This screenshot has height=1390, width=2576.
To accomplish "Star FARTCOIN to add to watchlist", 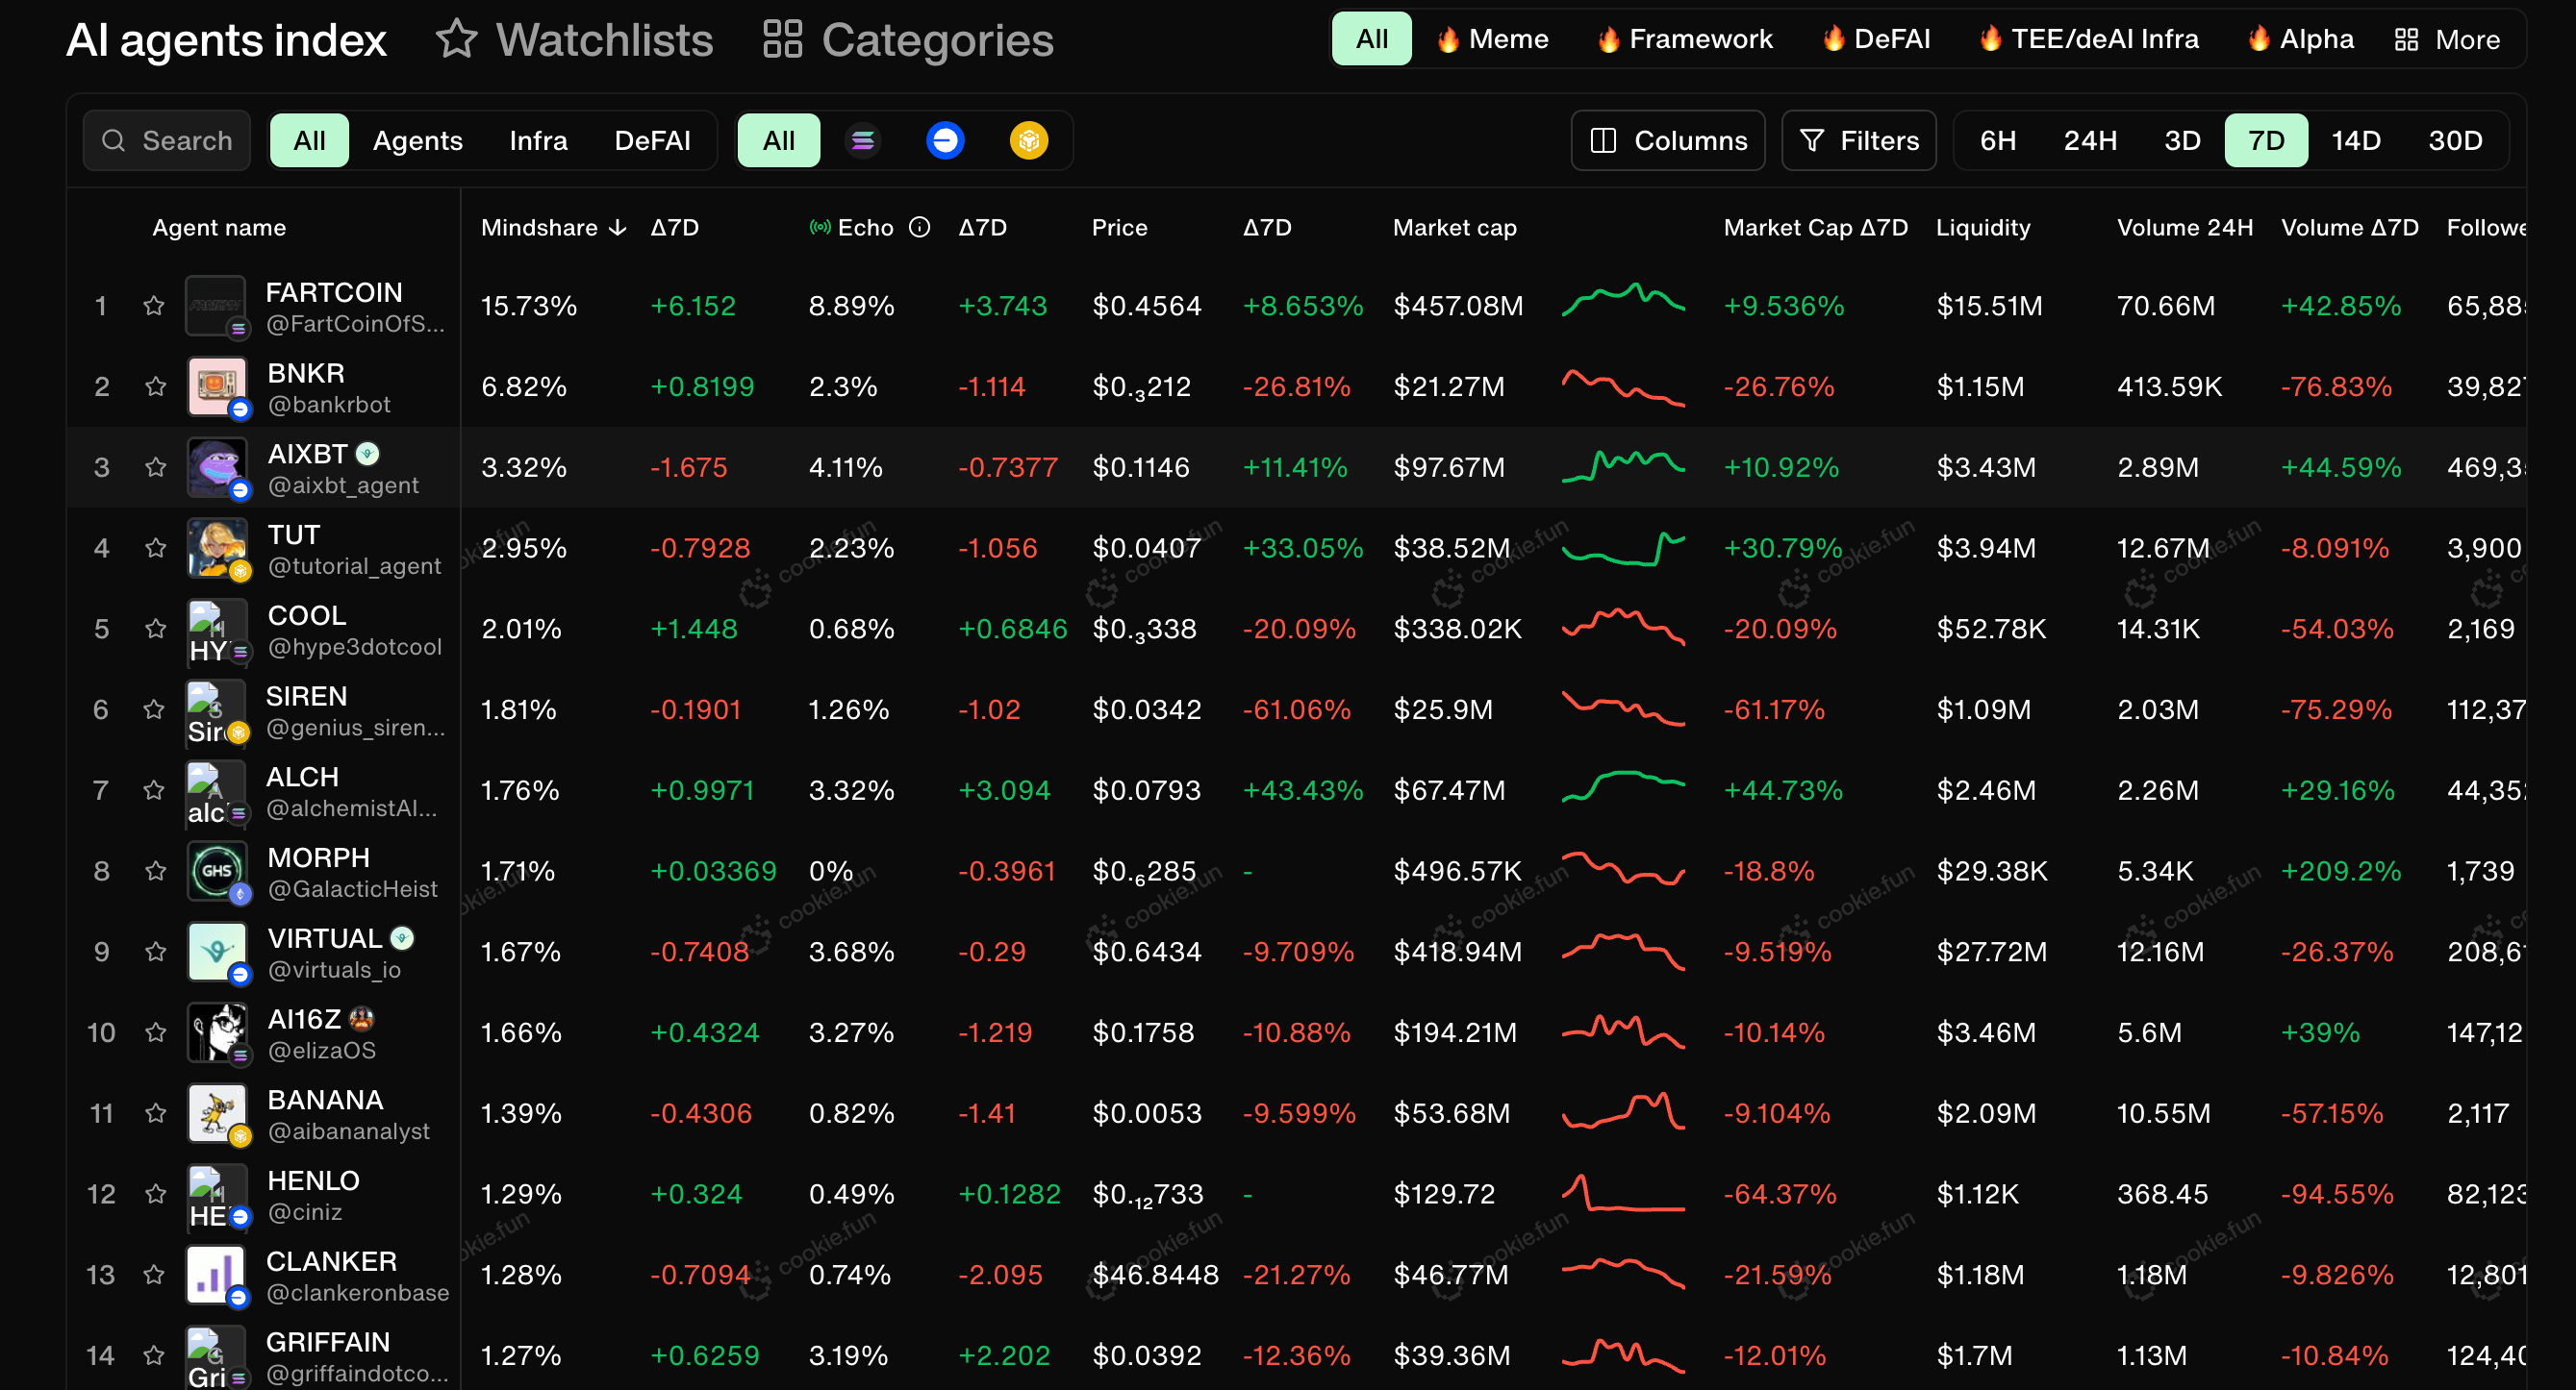I will pyautogui.click(x=153, y=306).
